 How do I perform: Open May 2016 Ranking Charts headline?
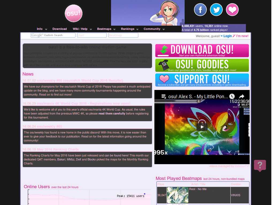pos(58,149)
